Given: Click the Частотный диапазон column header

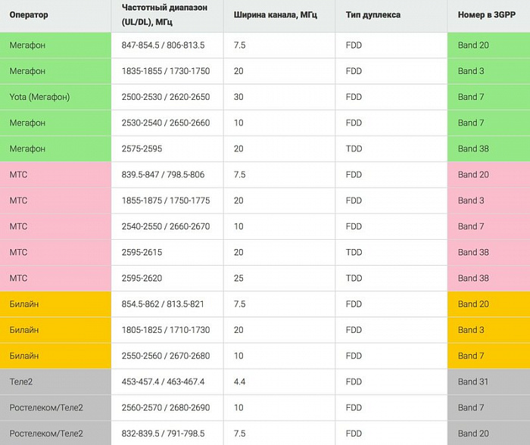Looking at the screenshot, I should click(167, 16).
